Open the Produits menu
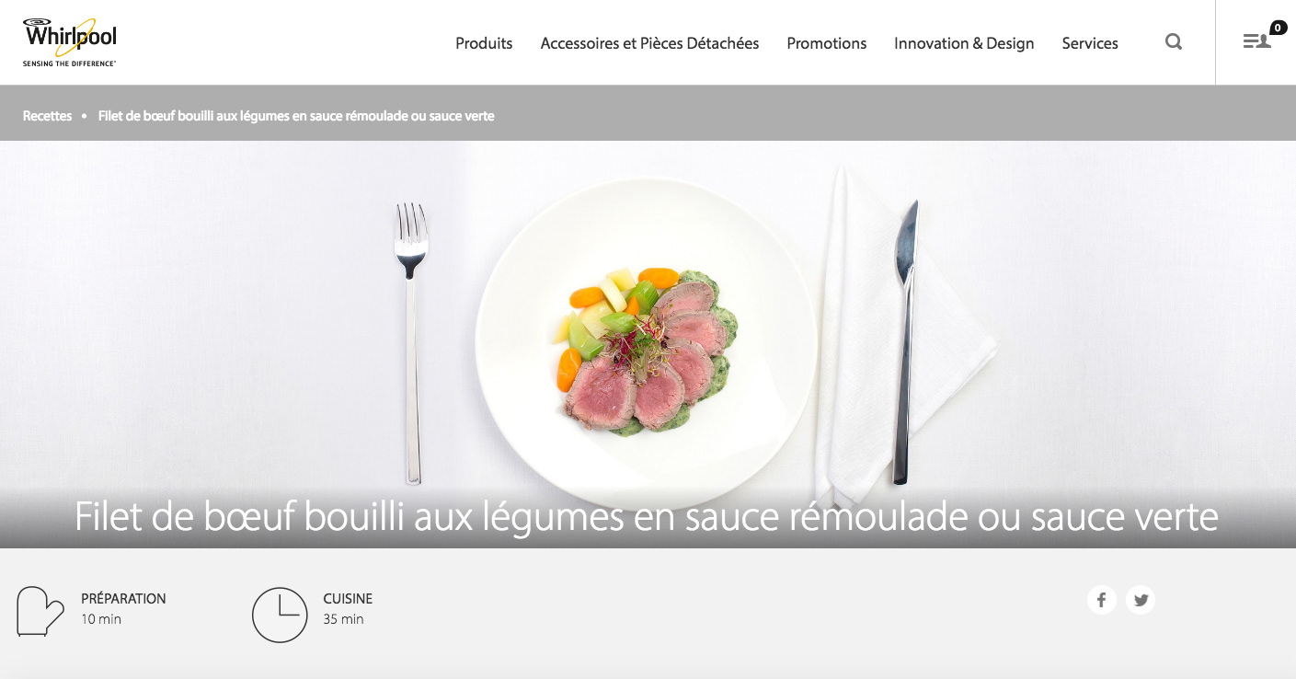The height and width of the screenshot is (679, 1296). [x=484, y=43]
